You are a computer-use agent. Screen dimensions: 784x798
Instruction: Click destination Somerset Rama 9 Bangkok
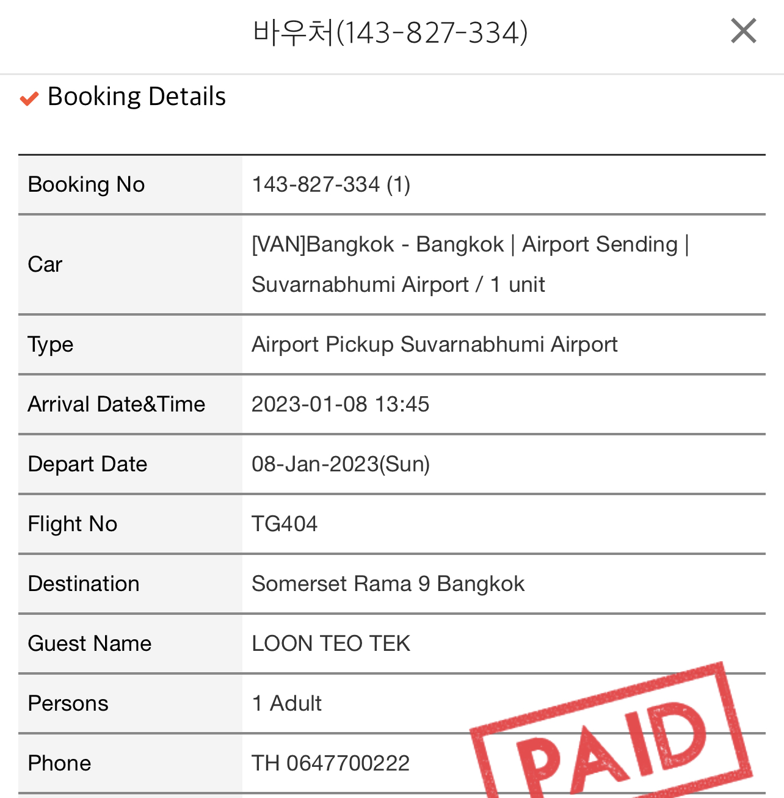pyautogui.click(x=388, y=584)
